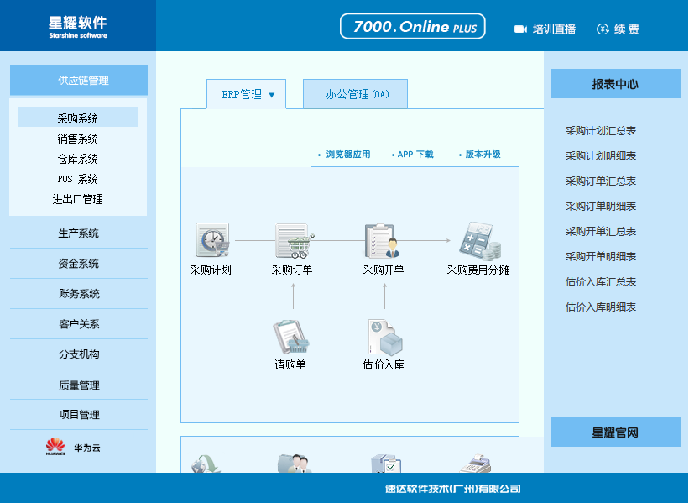Click the partially visible two-people icon
Screen dimensions: 689x503
(294, 464)
